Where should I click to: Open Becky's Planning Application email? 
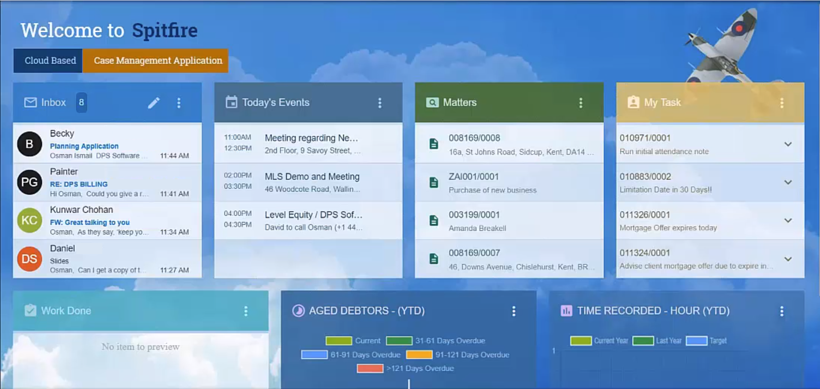point(107,144)
